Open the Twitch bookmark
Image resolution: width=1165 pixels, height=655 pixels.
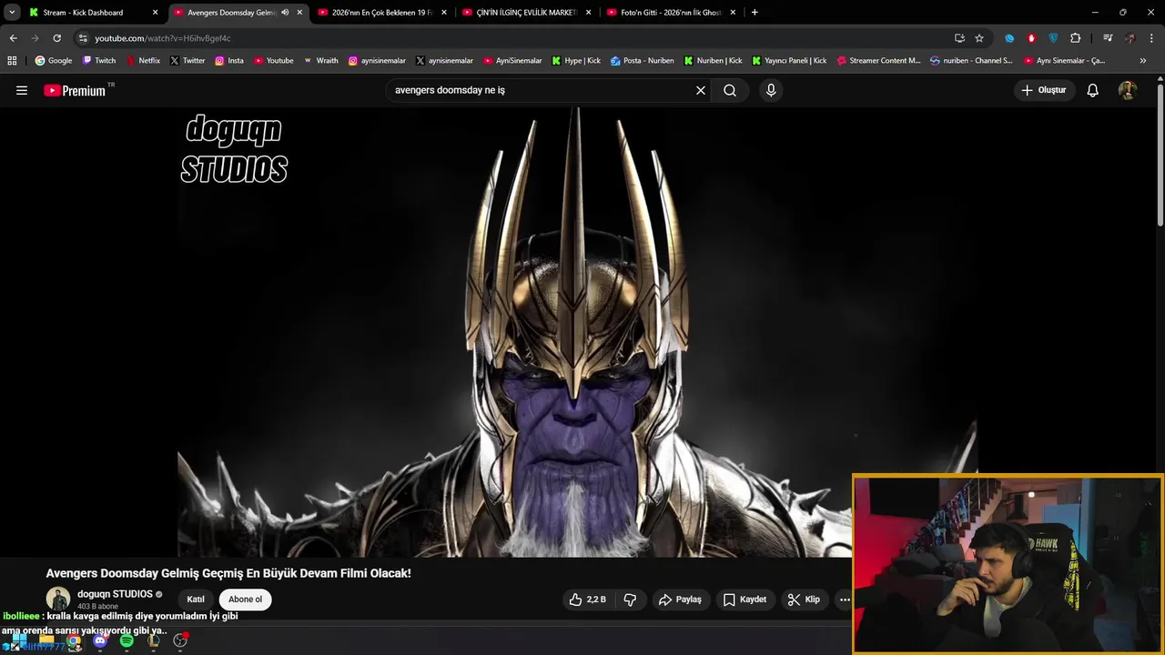[99, 61]
